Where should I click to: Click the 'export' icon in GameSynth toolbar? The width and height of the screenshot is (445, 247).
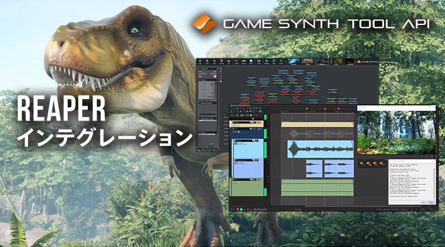click(243, 61)
